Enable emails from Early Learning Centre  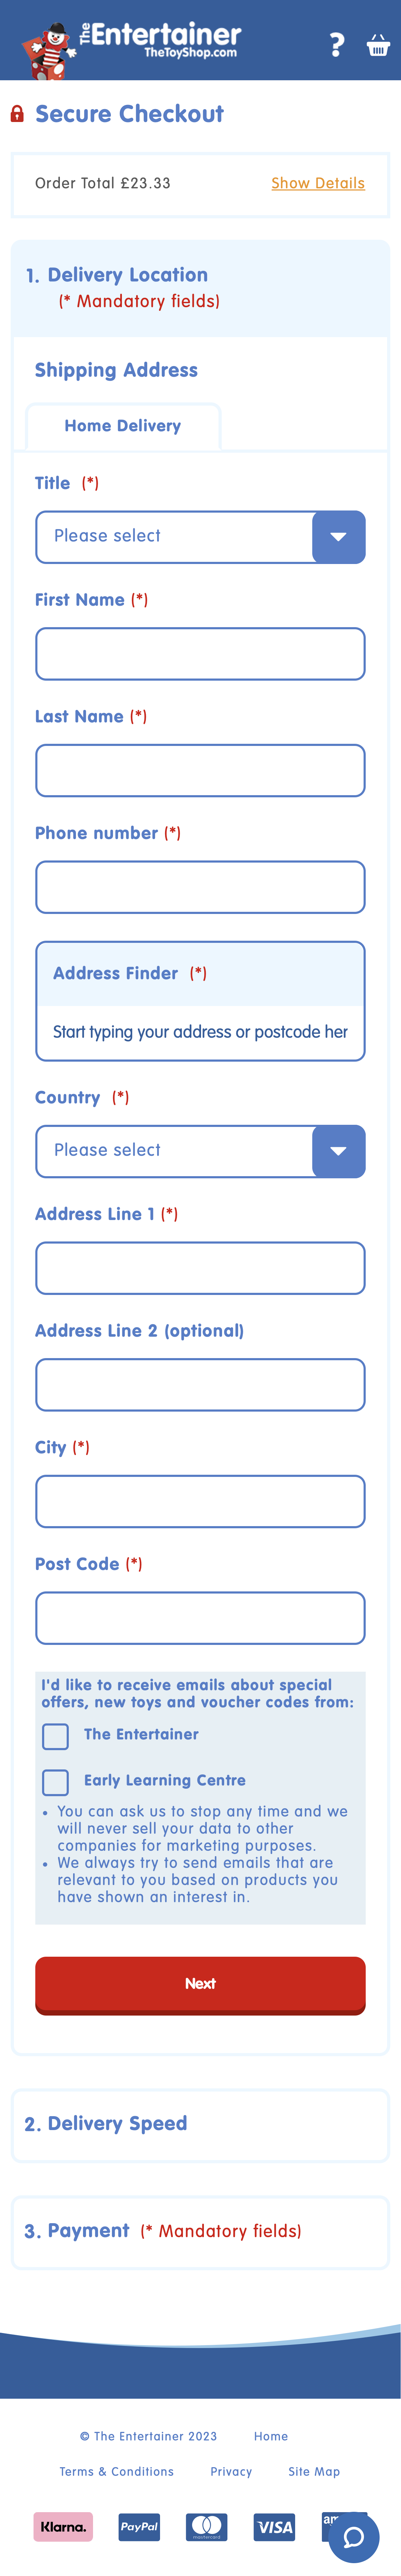56,1782
